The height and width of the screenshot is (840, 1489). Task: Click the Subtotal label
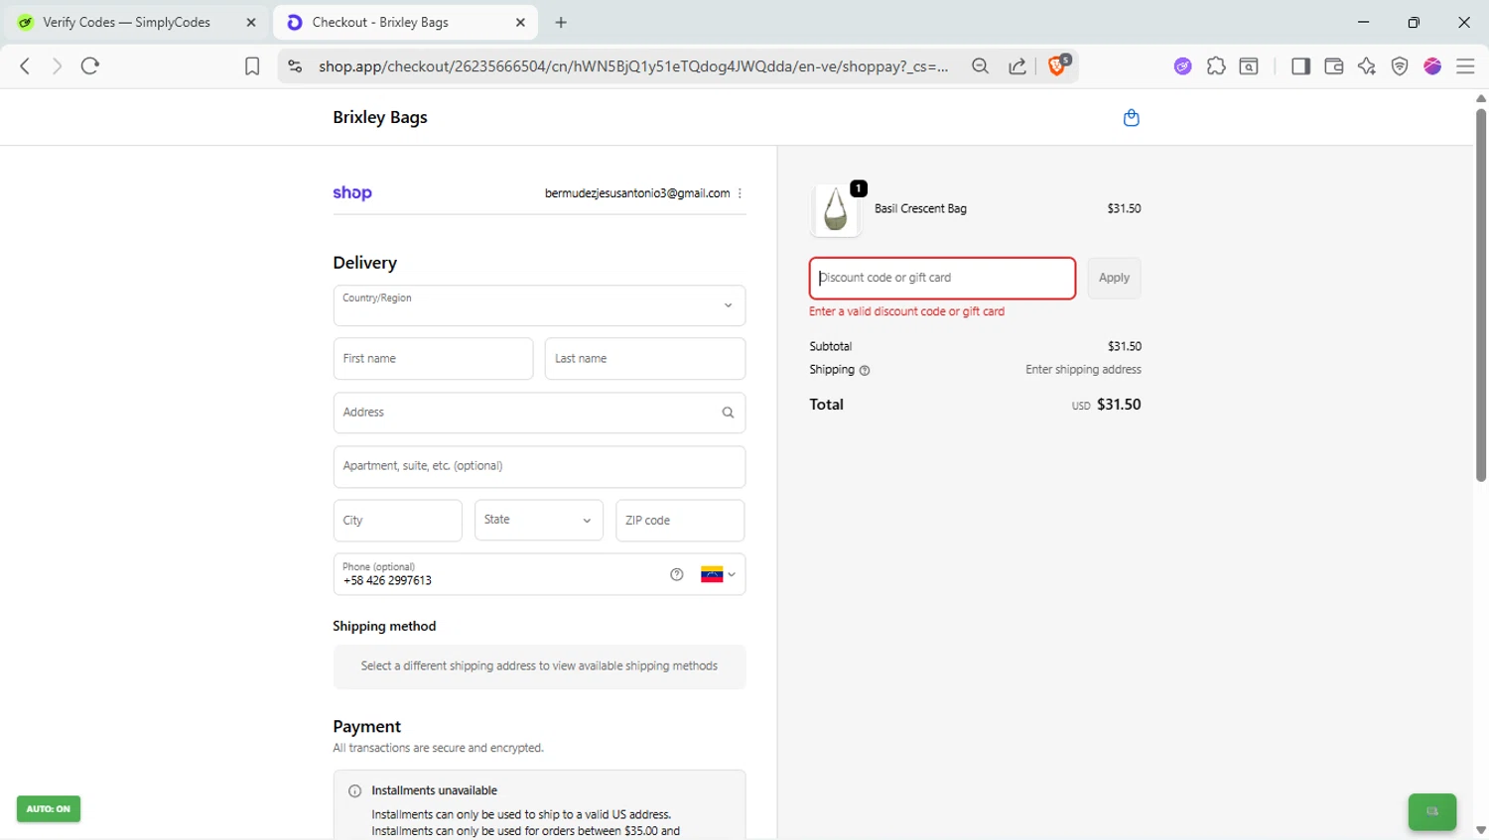point(831,346)
